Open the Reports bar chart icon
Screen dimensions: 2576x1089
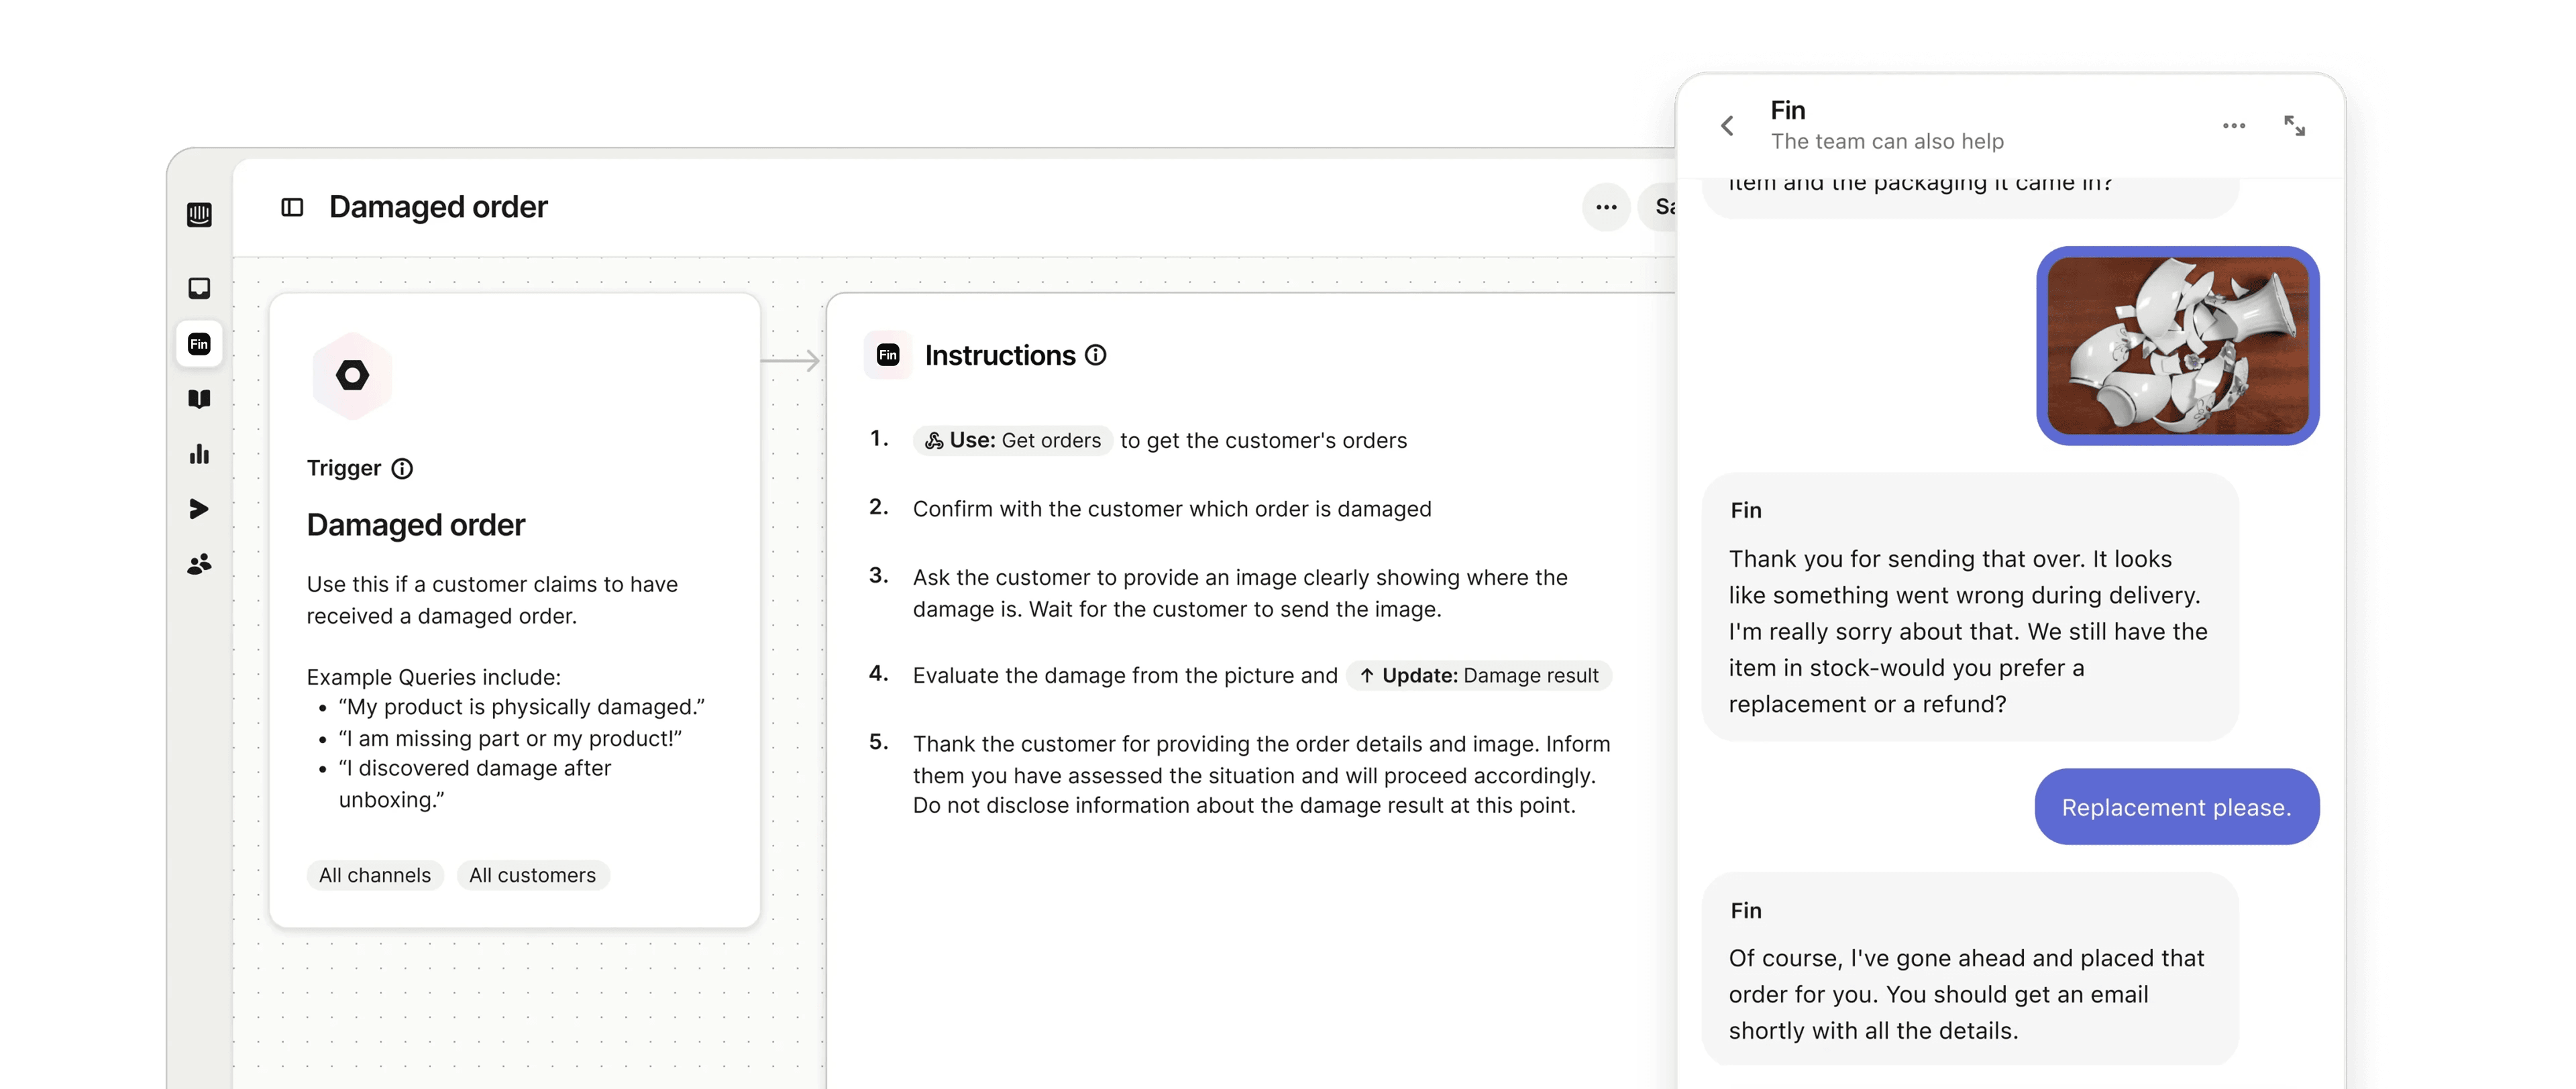(199, 454)
